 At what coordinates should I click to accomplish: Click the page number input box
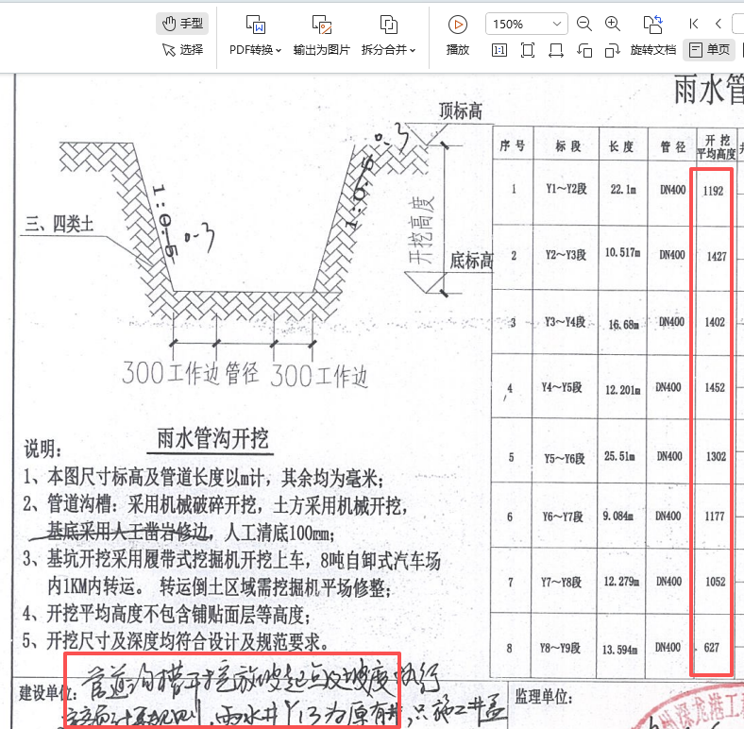click(738, 24)
